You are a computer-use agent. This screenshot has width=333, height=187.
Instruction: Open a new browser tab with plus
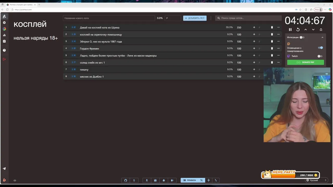[x=39, y=5]
